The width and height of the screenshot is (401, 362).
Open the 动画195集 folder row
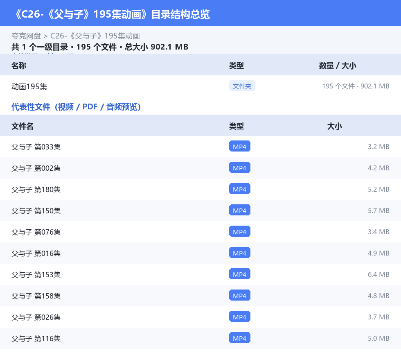(200, 86)
